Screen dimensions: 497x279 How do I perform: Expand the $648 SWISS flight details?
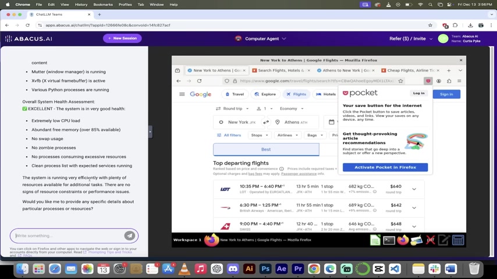point(414,227)
